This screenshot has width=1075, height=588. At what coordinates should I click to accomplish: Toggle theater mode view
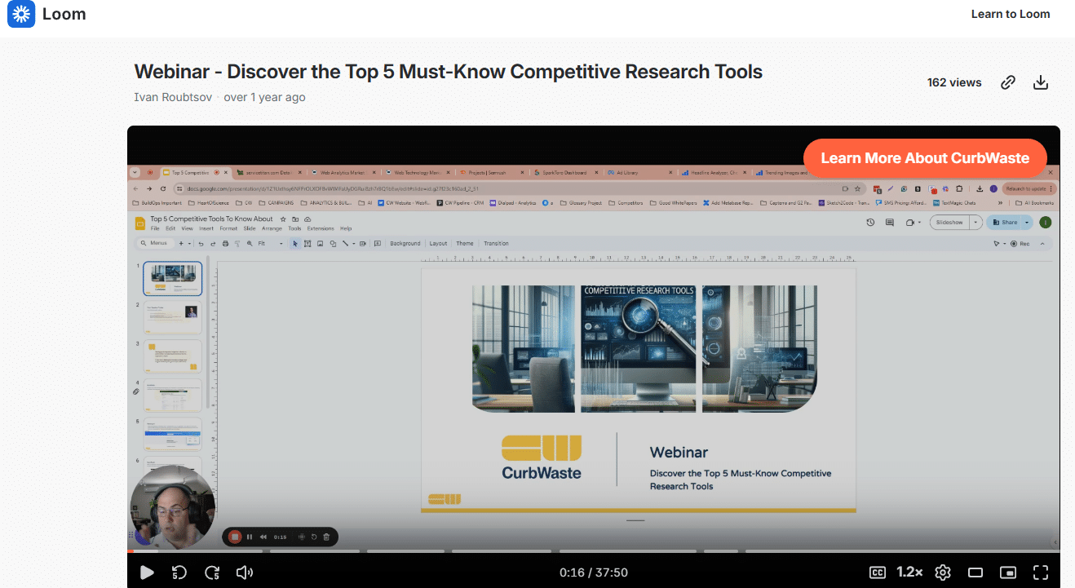pyautogui.click(x=975, y=573)
